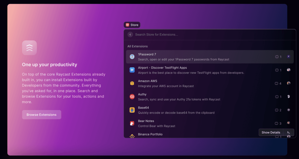This screenshot has width=299, height=159.
Task: Click description 'Search, open or edit your 1Password 7'
Action: coord(184,59)
